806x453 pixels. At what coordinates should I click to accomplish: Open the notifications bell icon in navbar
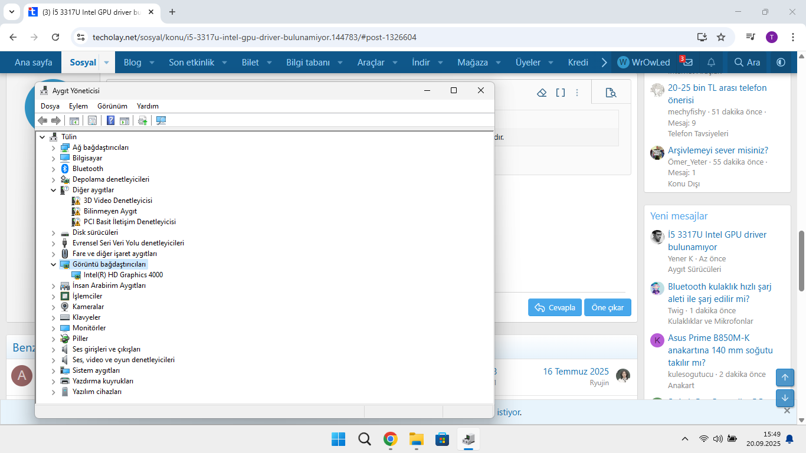711,62
